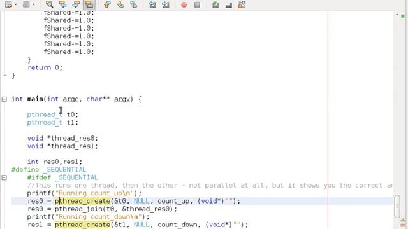Click 'pthread_t t1;' line
The height and width of the screenshot is (229, 408).
(52, 122)
